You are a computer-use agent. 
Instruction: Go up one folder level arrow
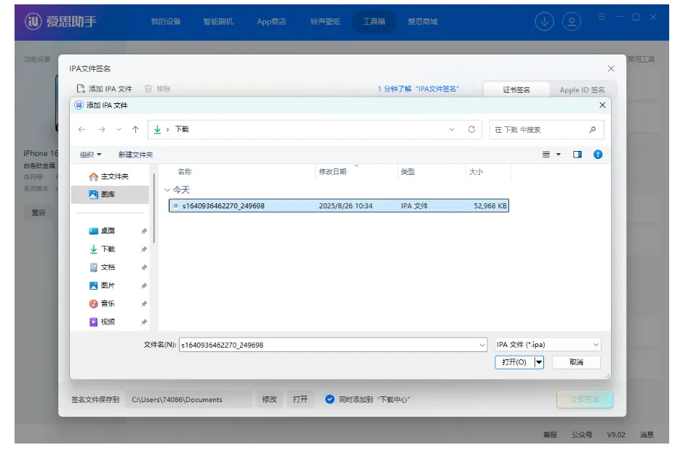[135, 129]
